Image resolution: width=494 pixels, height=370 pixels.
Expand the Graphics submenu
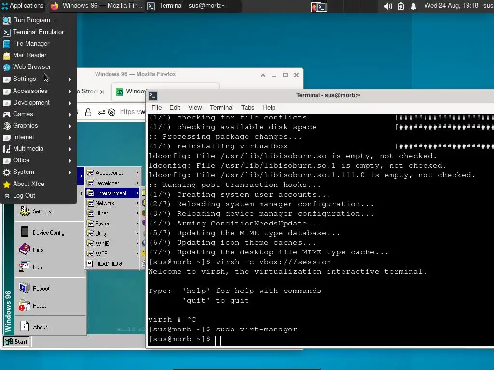(39, 126)
